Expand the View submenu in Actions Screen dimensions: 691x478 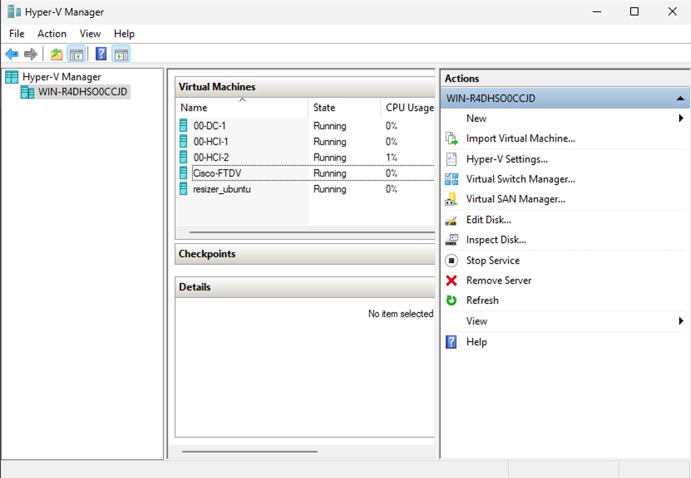681,321
